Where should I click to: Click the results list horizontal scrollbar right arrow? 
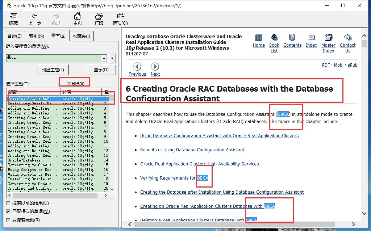click(106, 195)
